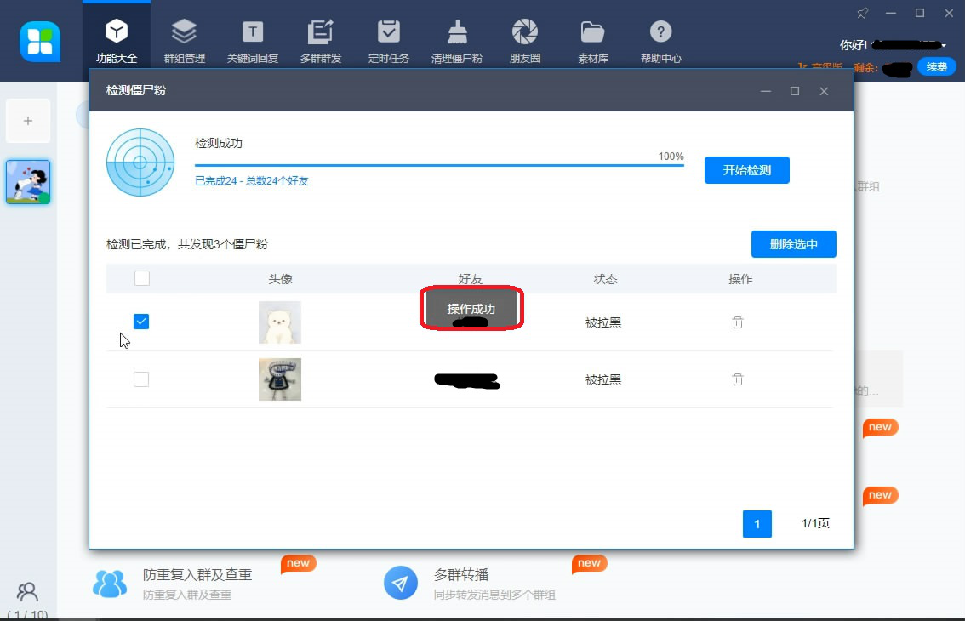Uncheck the checkbox for the white bear row
965x621 pixels.
[x=141, y=322]
